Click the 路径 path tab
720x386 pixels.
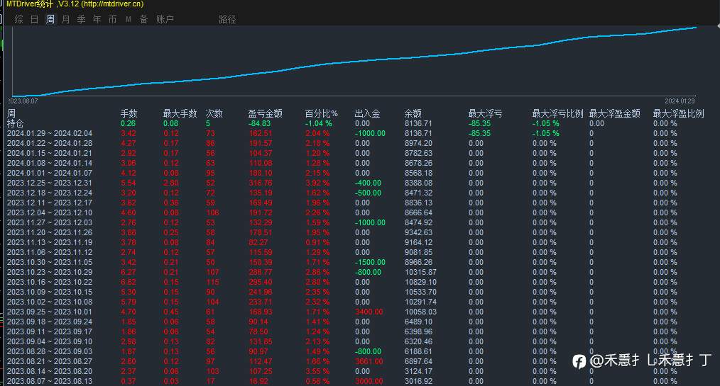point(227,19)
